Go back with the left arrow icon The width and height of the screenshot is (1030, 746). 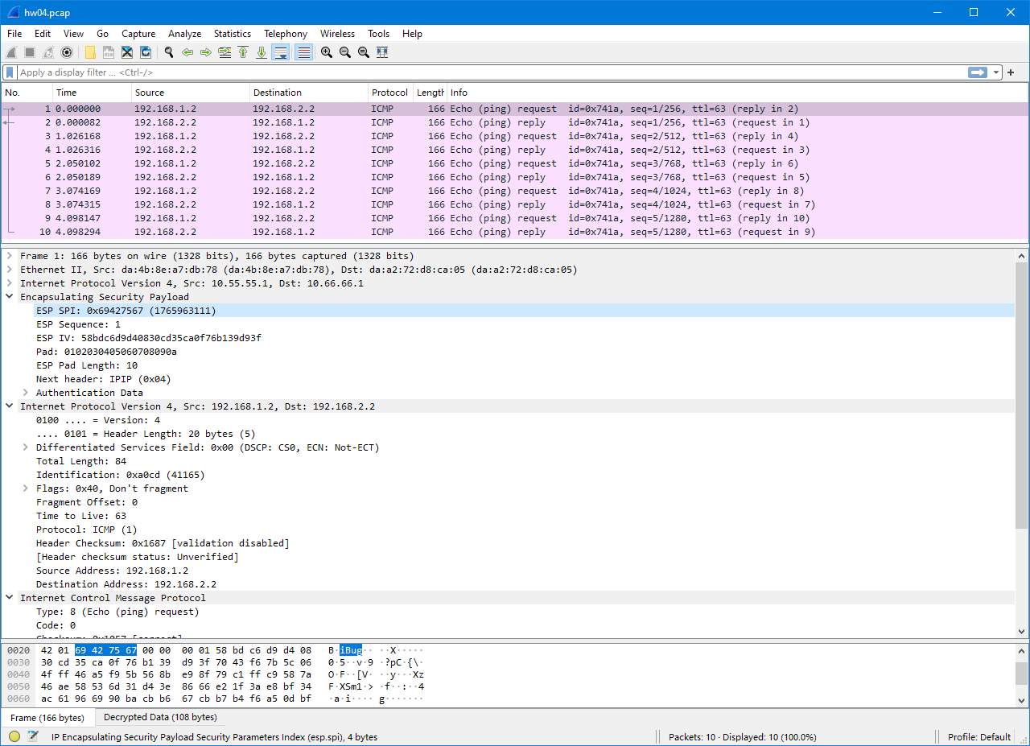point(187,52)
